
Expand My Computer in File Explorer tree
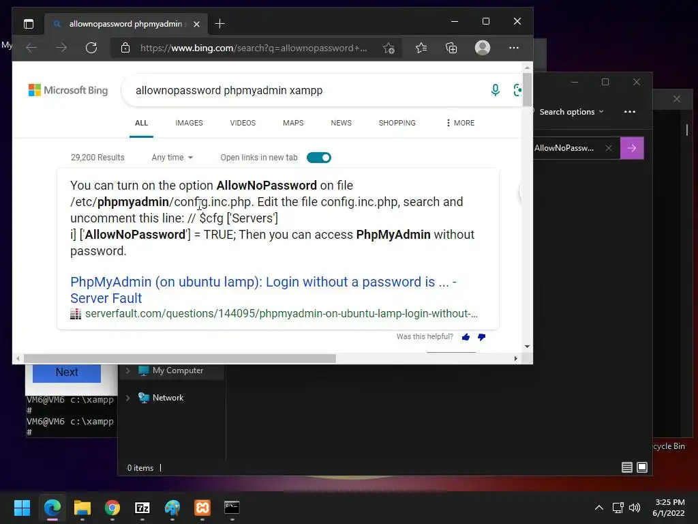point(127,370)
